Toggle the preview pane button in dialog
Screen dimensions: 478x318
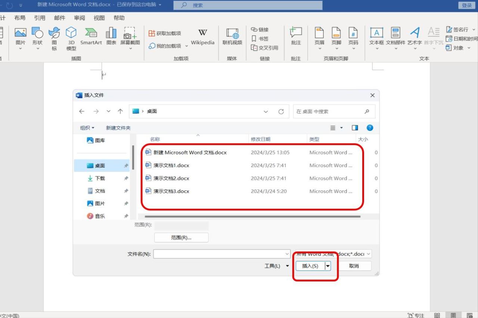pos(355,128)
